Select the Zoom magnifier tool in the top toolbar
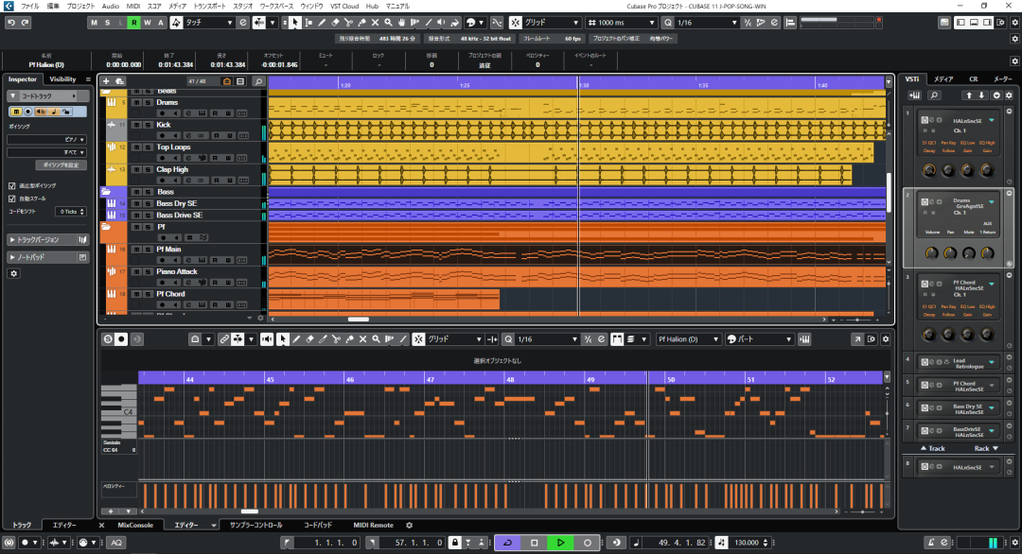 click(x=389, y=23)
